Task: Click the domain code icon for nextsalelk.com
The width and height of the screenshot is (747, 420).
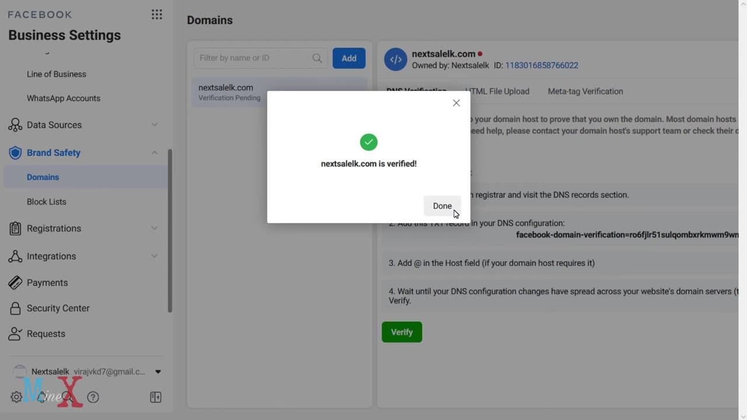Action: [x=396, y=60]
